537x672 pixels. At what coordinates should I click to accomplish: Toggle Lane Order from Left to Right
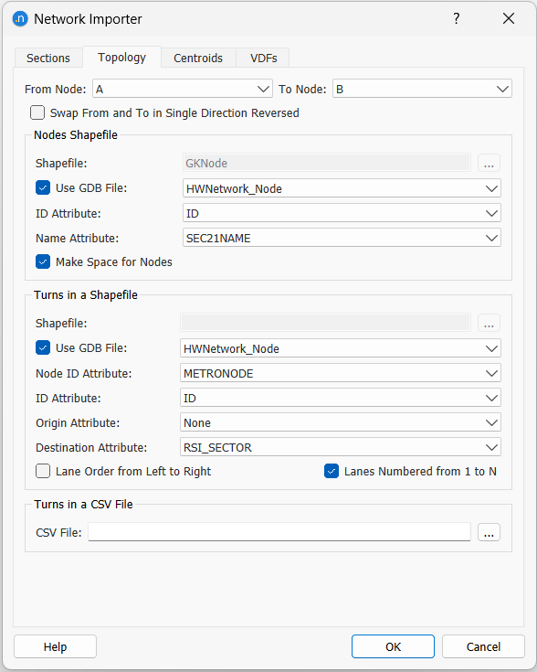coord(43,471)
